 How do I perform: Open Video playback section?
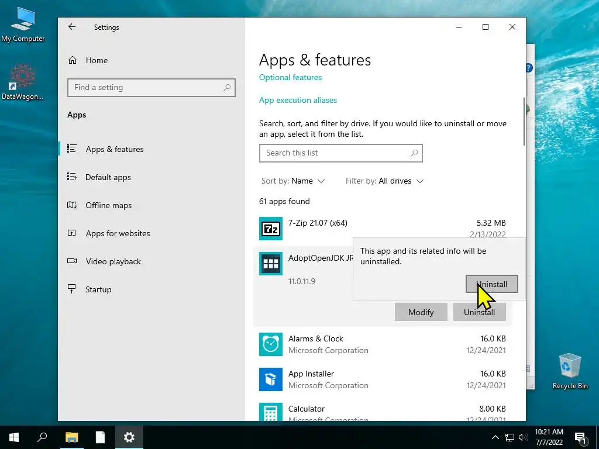tap(113, 261)
